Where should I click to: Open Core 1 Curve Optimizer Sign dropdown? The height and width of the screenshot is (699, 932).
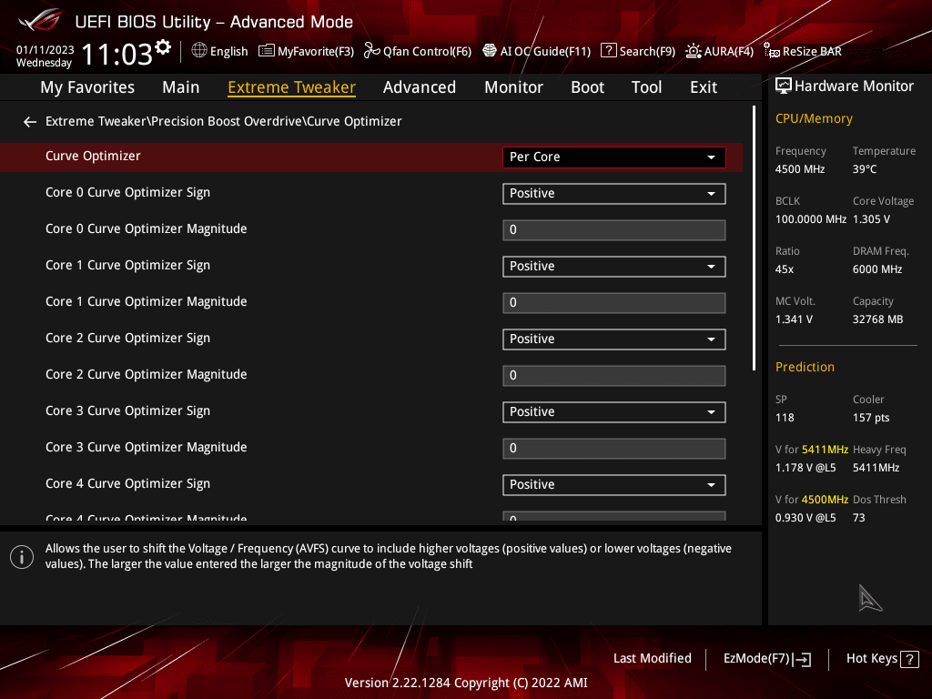pyautogui.click(x=614, y=267)
